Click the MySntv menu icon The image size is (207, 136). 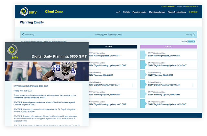click(190, 12)
